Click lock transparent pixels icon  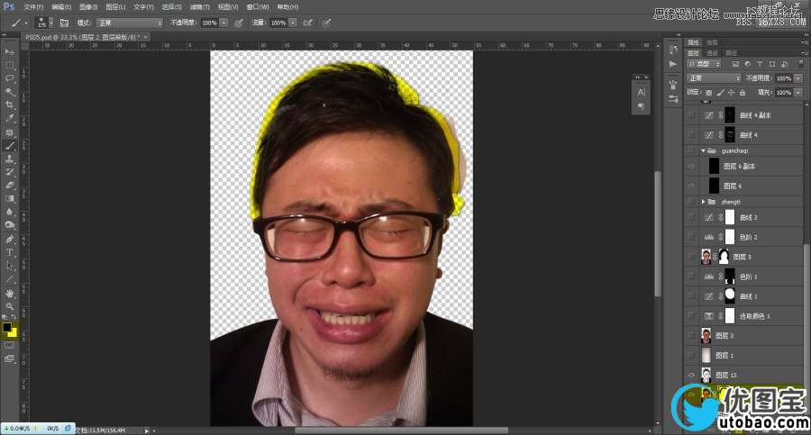[x=708, y=93]
